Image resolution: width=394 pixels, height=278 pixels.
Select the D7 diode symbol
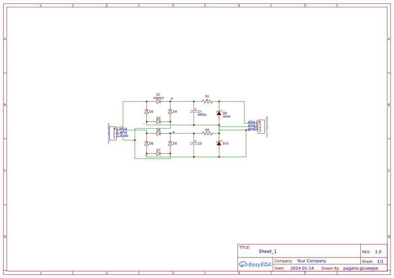(158, 154)
